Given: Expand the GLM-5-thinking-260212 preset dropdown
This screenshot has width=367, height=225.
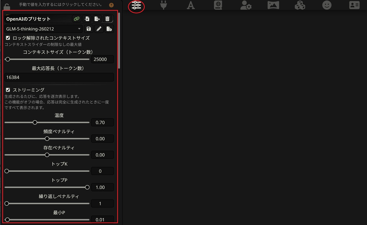Looking at the screenshot, I should [43, 29].
